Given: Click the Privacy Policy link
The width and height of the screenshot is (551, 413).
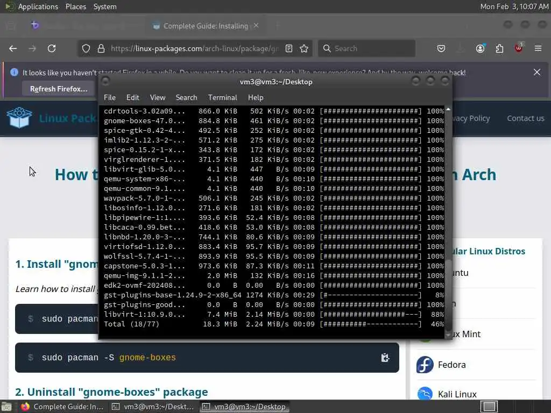Looking at the screenshot, I should [471, 118].
